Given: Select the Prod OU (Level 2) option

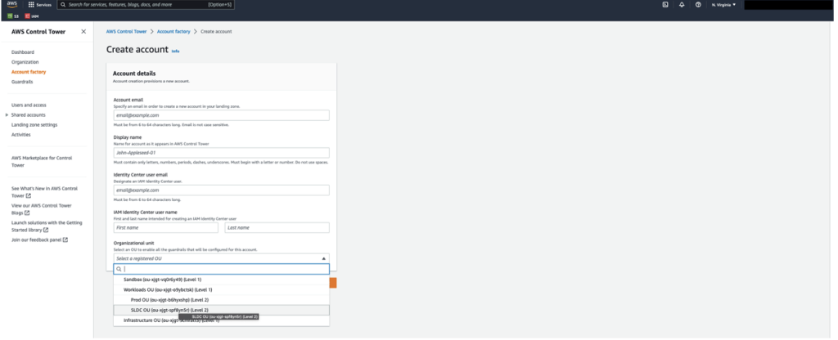Looking at the screenshot, I should click(221, 299).
